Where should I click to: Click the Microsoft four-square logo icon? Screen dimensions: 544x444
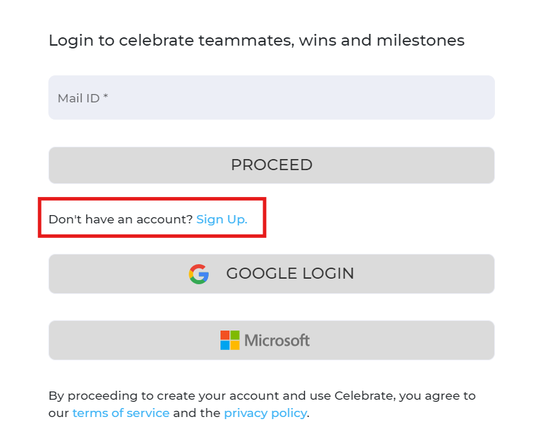230,340
